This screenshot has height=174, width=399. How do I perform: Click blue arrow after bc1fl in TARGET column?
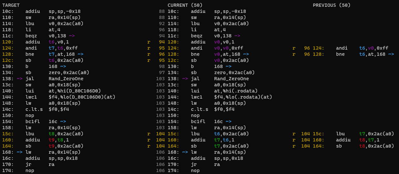point(63,121)
